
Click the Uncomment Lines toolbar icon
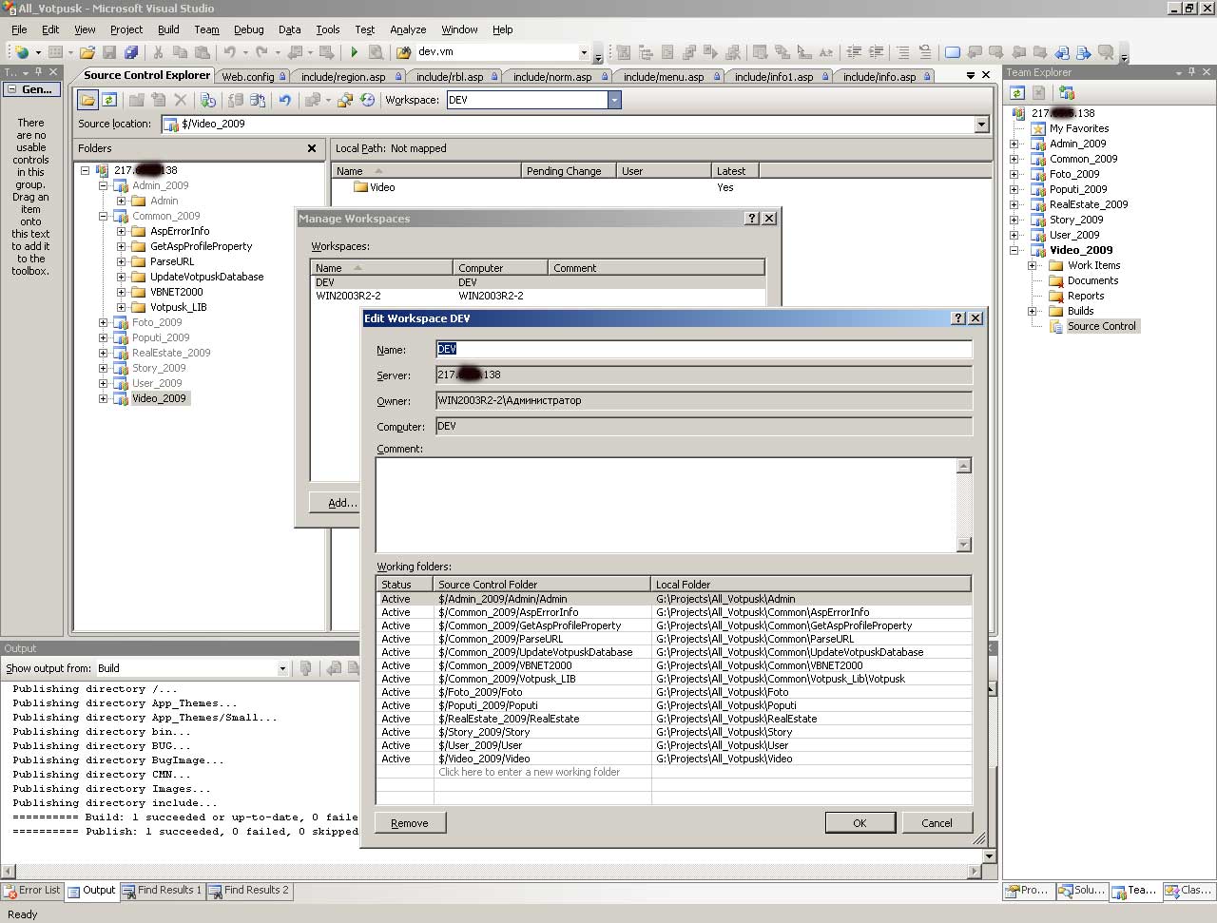[x=924, y=52]
